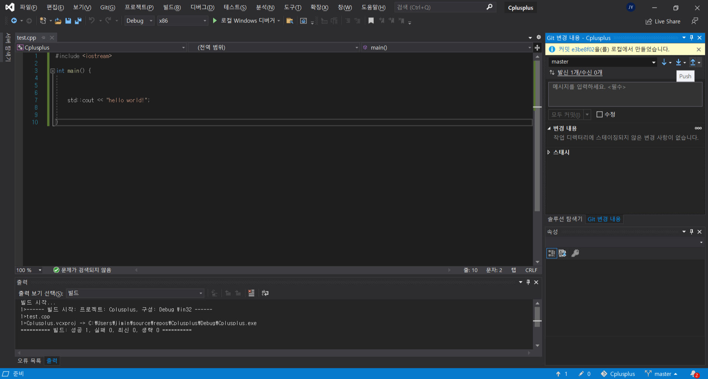
Task: Expand the 스태시 section
Action: [x=549, y=152]
